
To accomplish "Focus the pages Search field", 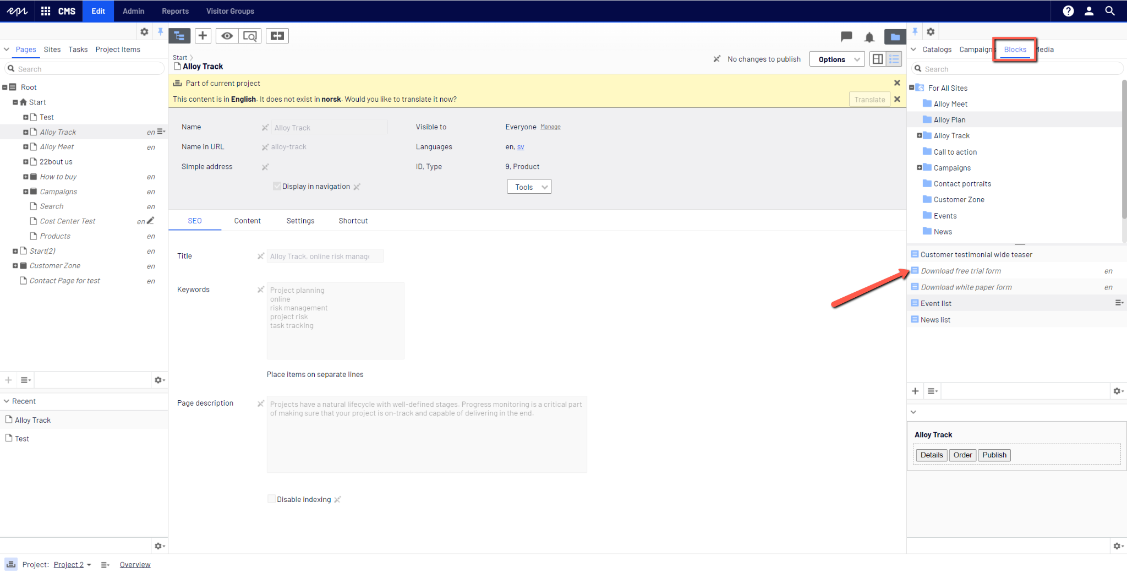I will (x=85, y=69).
